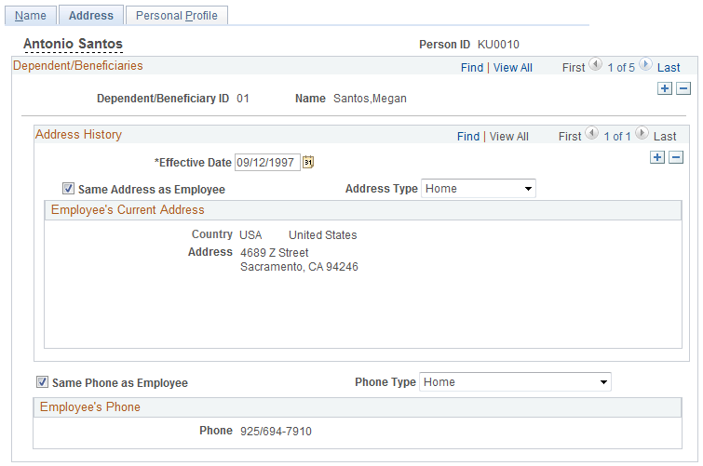Select the Address tab

(x=91, y=15)
